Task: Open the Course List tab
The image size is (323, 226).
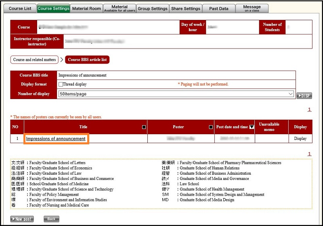Action: tap(20, 8)
